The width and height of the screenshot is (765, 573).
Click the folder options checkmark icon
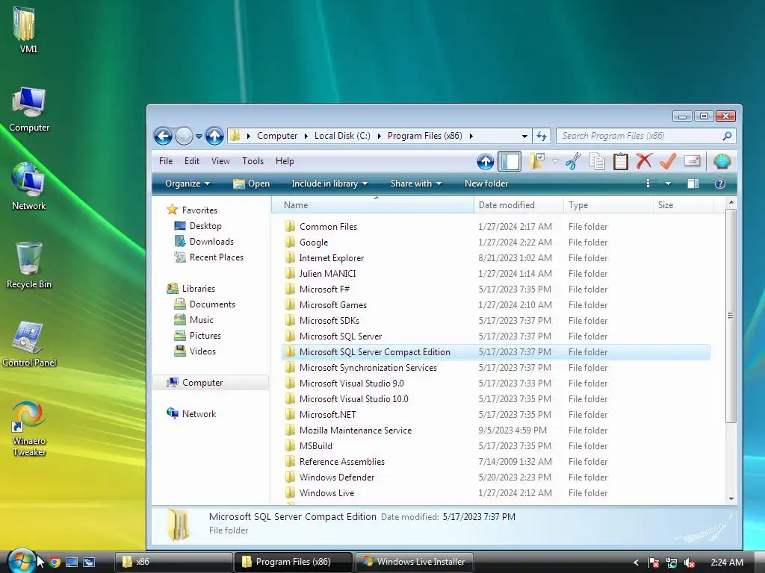point(536,161)
